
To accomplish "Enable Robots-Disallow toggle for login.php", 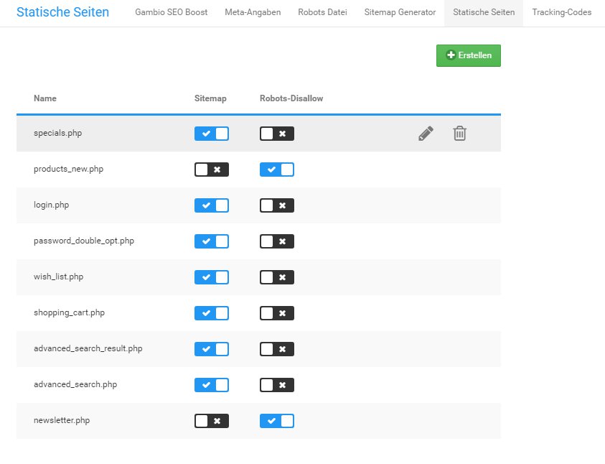I will [x=276, y=205].
